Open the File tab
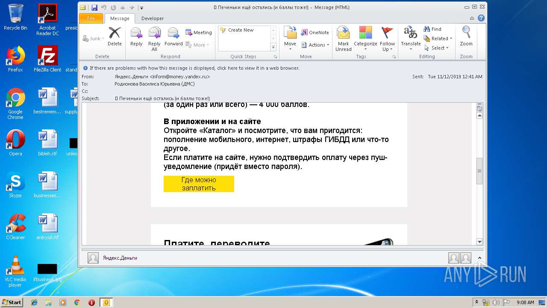Image resolution: width=547 pixels, height=308 pixels. click(91, 18)
